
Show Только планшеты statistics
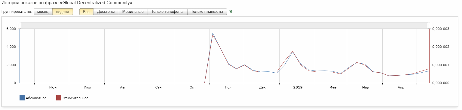click(x=207, y=12)
